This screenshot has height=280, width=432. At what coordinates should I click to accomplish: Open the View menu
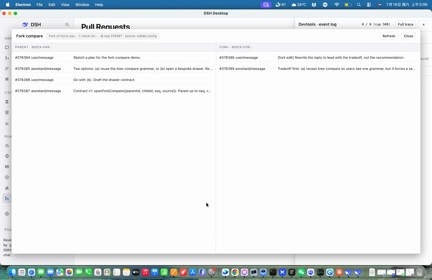[65, 5]
